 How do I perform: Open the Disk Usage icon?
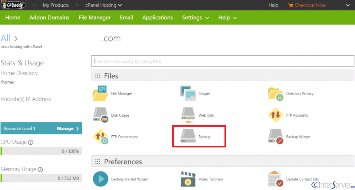(x=101, y=115)
